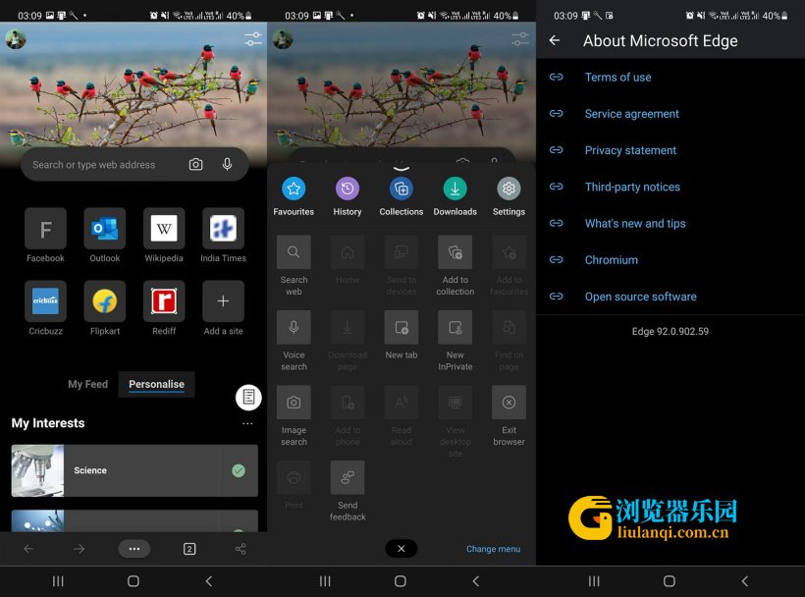The image size is (805, 597).
Task: Open the three-dot menu in bottom toolbar
Action: [x=134, y=549]
